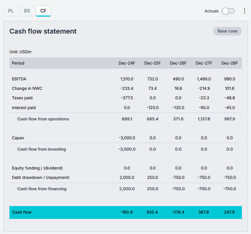
Task: Click the NWC change value -214.9
Action: 204,88
